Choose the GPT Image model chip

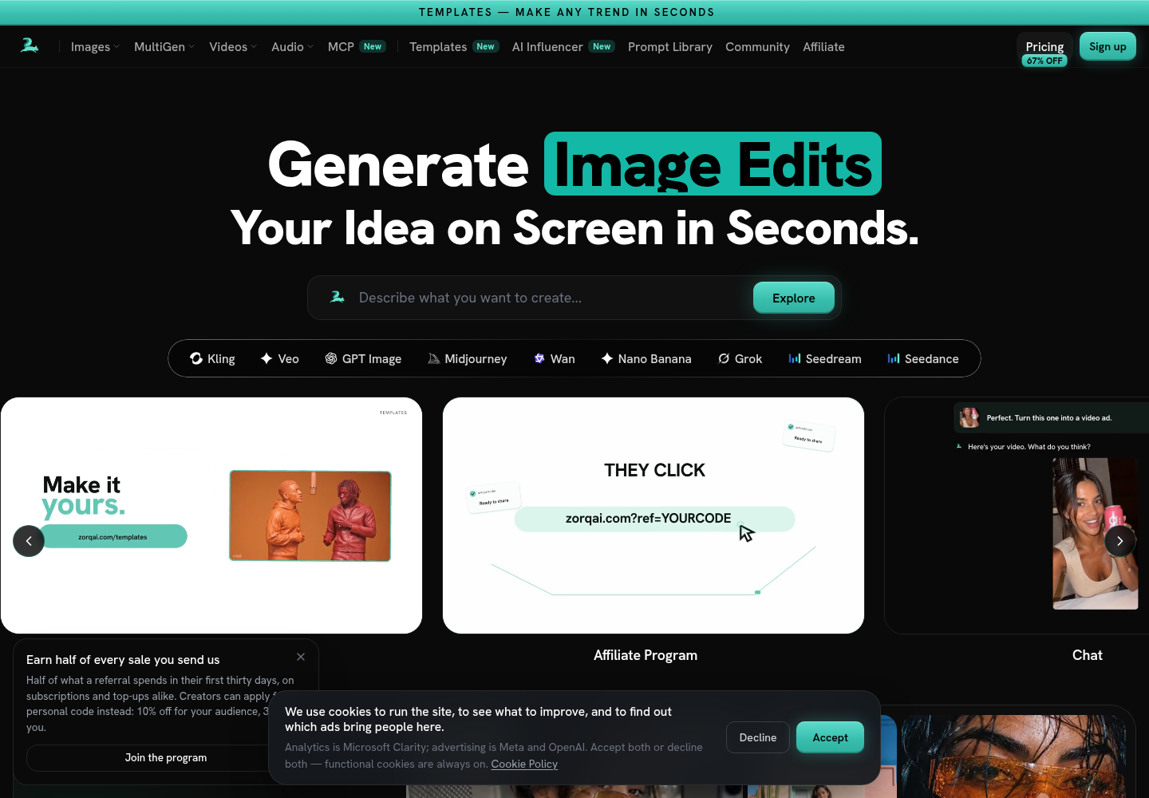coord(363,359)
